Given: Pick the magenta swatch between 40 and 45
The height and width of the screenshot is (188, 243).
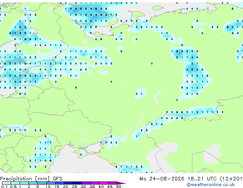Looking at the screenshot, I should 104,183.
